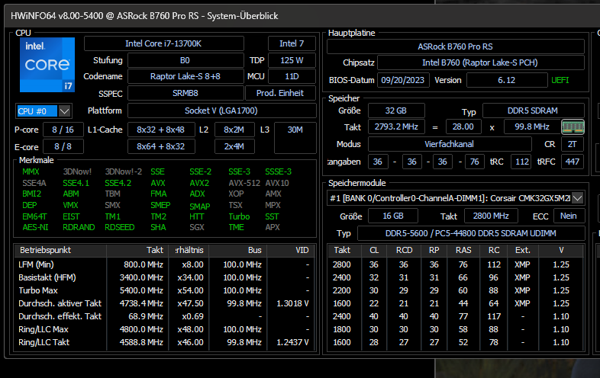600x378 pixels.
Task: Select the Durchsch. effekt. Takt row
Action: (165, 316)
